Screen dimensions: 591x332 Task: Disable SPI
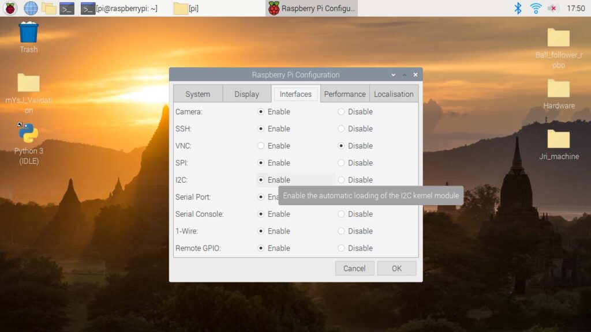341,163
